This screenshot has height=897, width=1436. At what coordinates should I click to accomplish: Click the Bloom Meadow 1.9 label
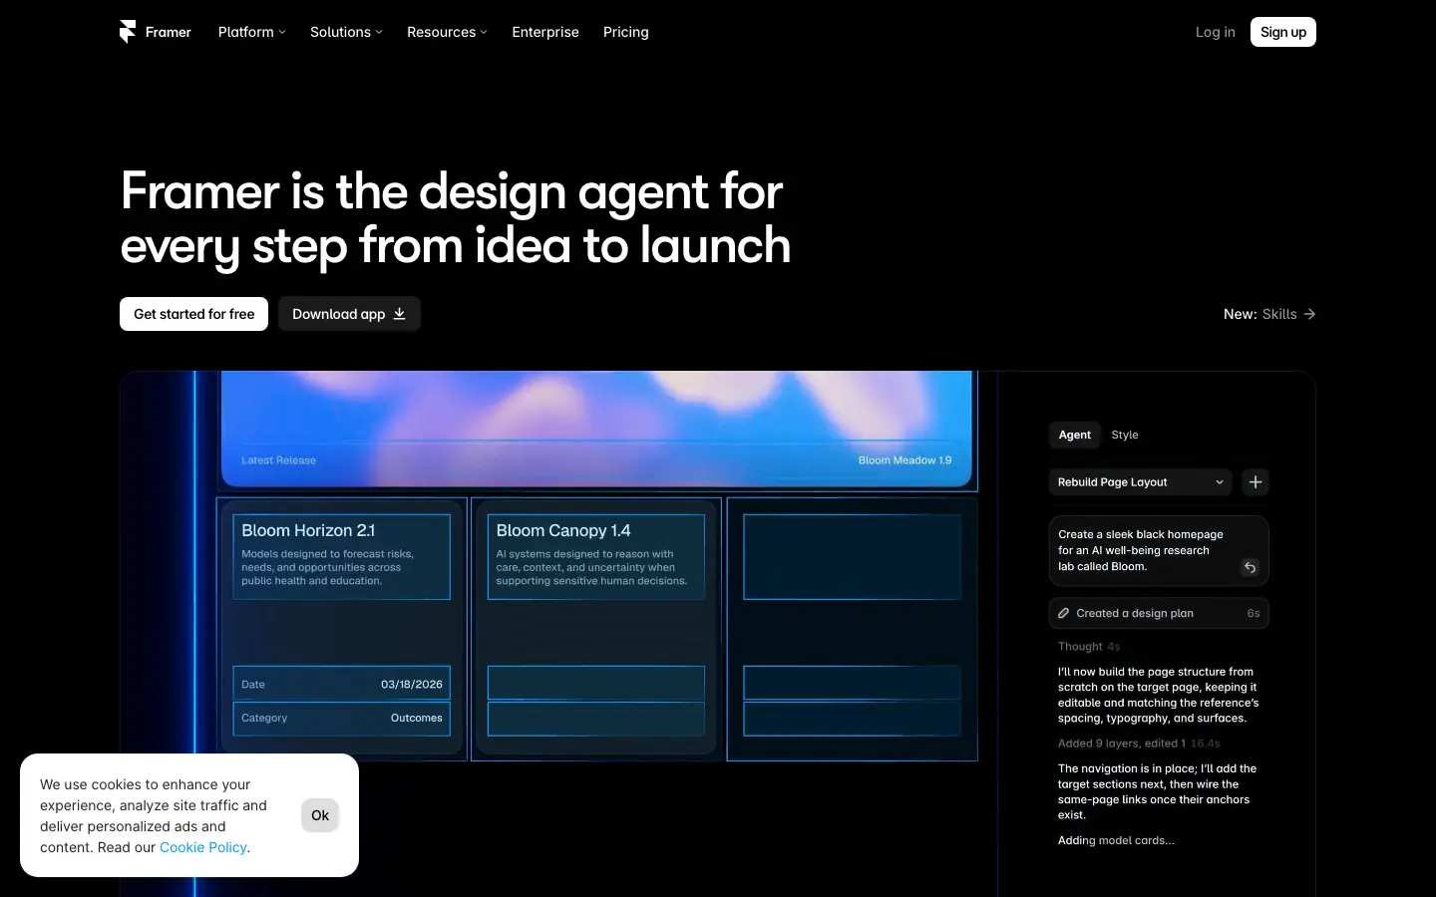(904, 460)
